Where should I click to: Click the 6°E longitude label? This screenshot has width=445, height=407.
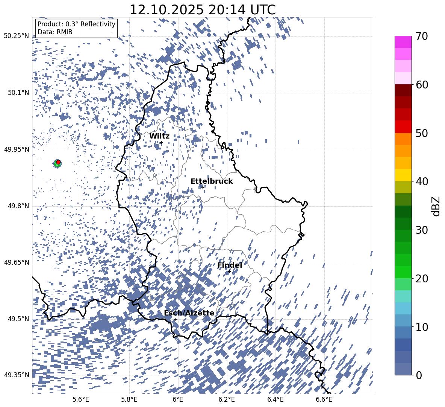pyautogui.click(x=178, y=400)
